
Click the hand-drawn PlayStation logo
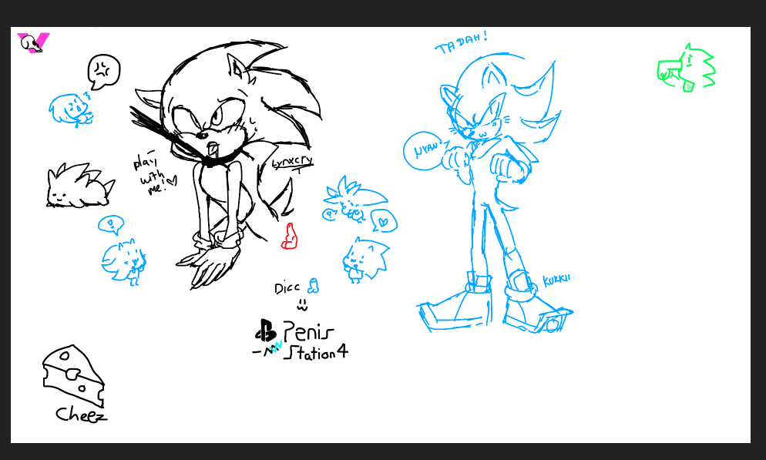[266, 330]
